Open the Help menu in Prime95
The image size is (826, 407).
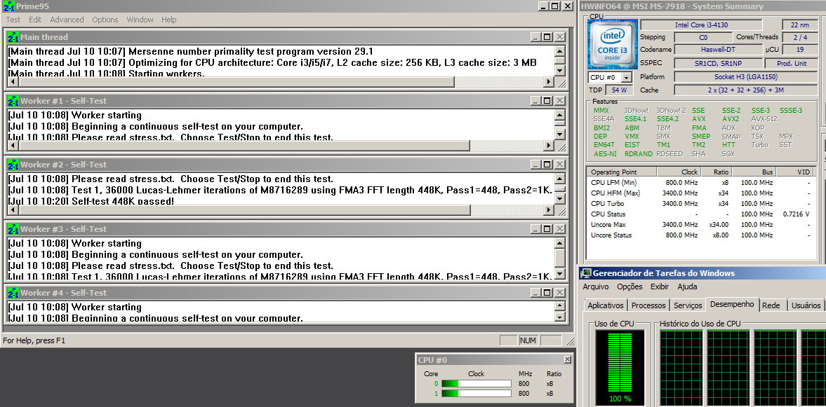tap(169, 20)
